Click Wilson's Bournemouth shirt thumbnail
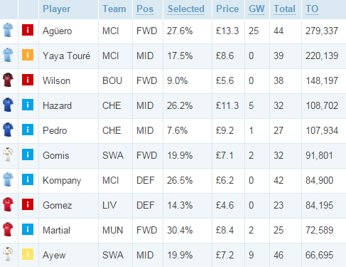346x267 pixels. point(8,80)
